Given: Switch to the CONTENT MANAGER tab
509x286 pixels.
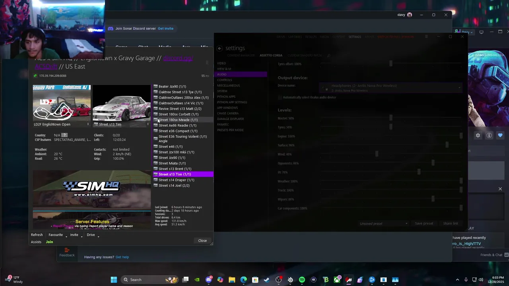Looking at the screenshot, I should pyautogui.click(x=241, y=56).
